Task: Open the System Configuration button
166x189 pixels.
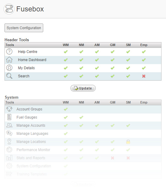Action: (x=24, y=28)
